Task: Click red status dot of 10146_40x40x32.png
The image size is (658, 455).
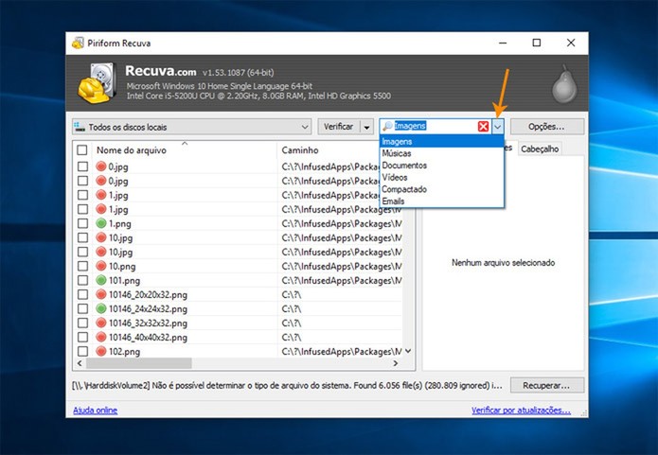Action: click(101, 337)
